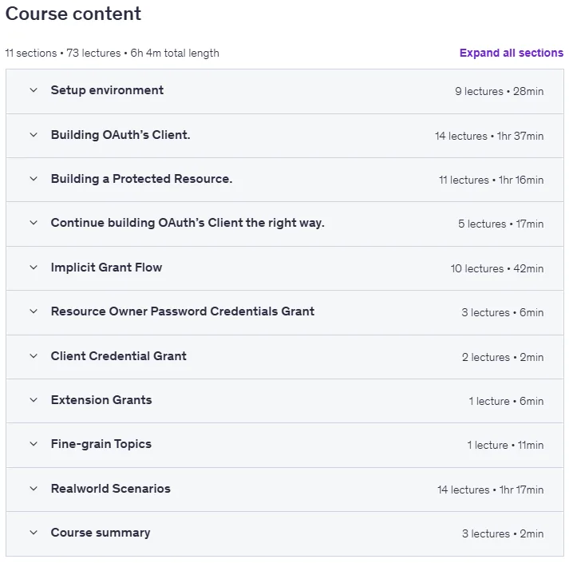
Task: Expand the Setup environment section chevron
Action: (x=34, y=90)
